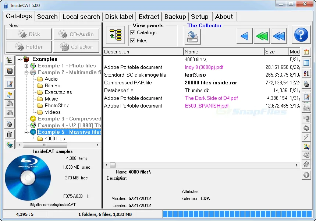316x221 pixels.
Task: Collapse the Examples root node
Action: [x=19, y=59]
